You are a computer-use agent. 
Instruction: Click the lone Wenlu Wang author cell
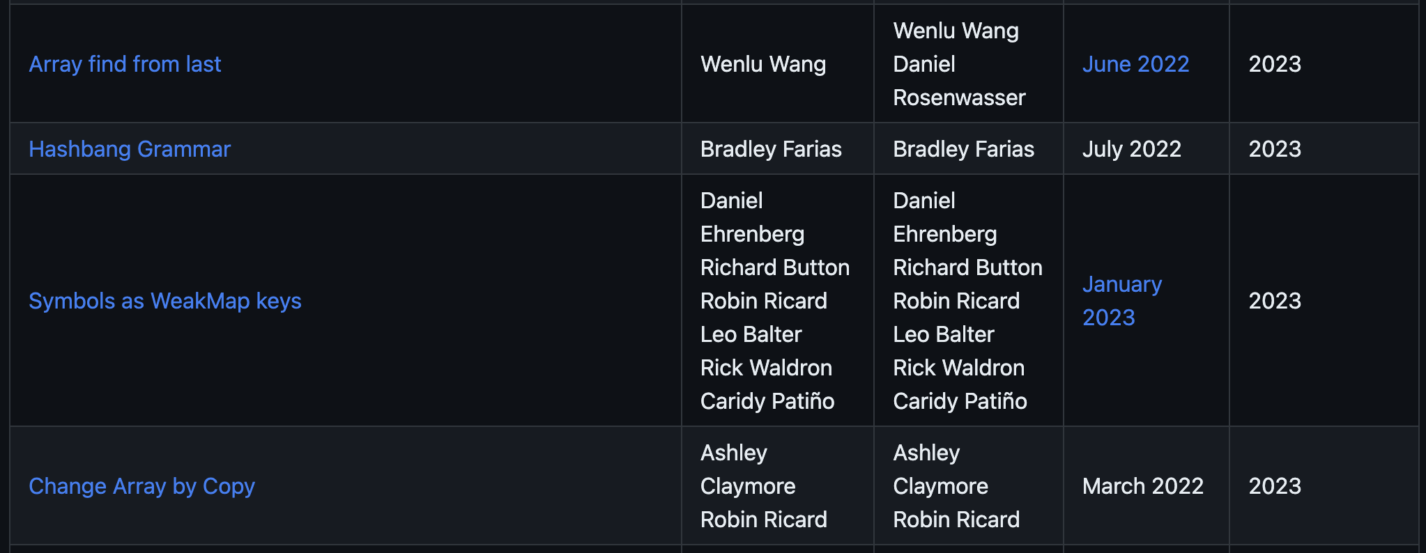763,64
